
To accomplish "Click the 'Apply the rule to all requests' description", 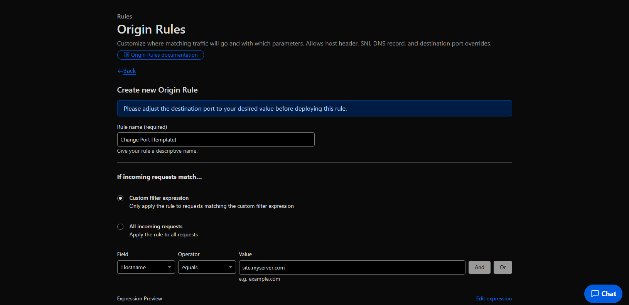I will click(164, 235).
